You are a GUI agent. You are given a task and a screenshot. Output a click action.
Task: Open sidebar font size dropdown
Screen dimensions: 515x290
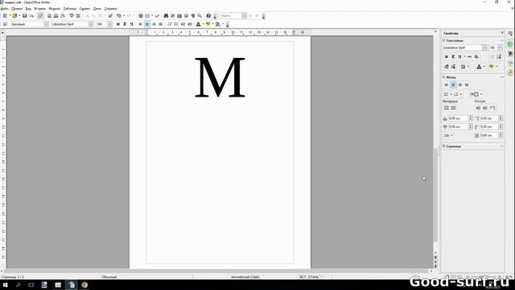click(500, 48)
